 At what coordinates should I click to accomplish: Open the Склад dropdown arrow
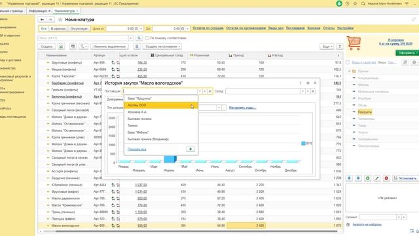(x=302, y=91)
